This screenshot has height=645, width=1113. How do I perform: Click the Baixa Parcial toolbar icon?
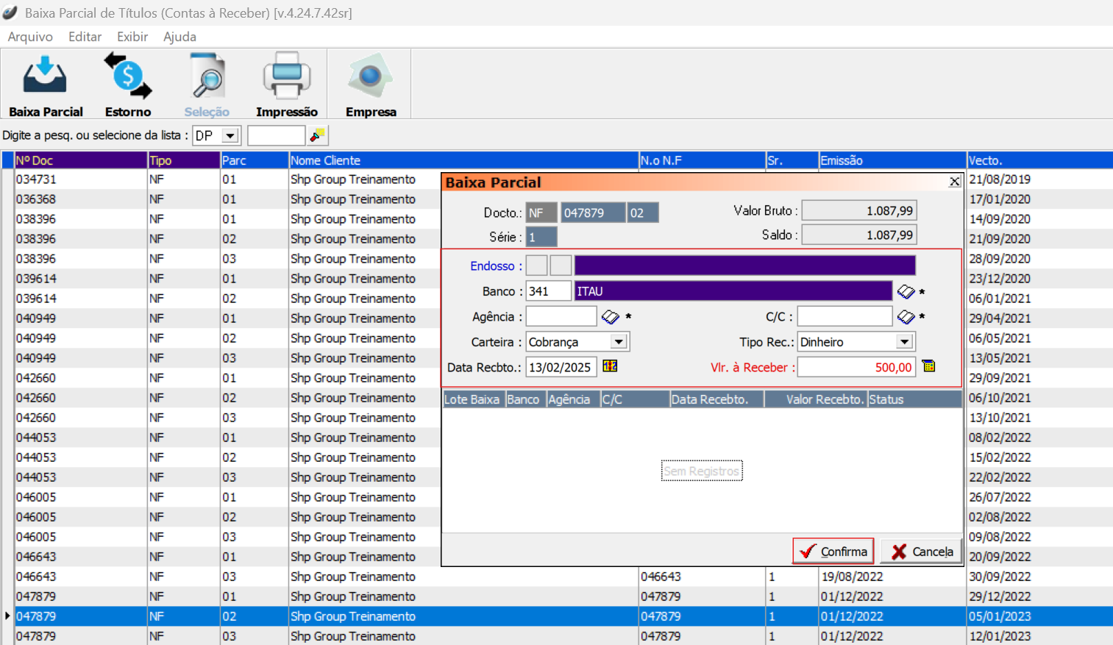click(46, 85)
